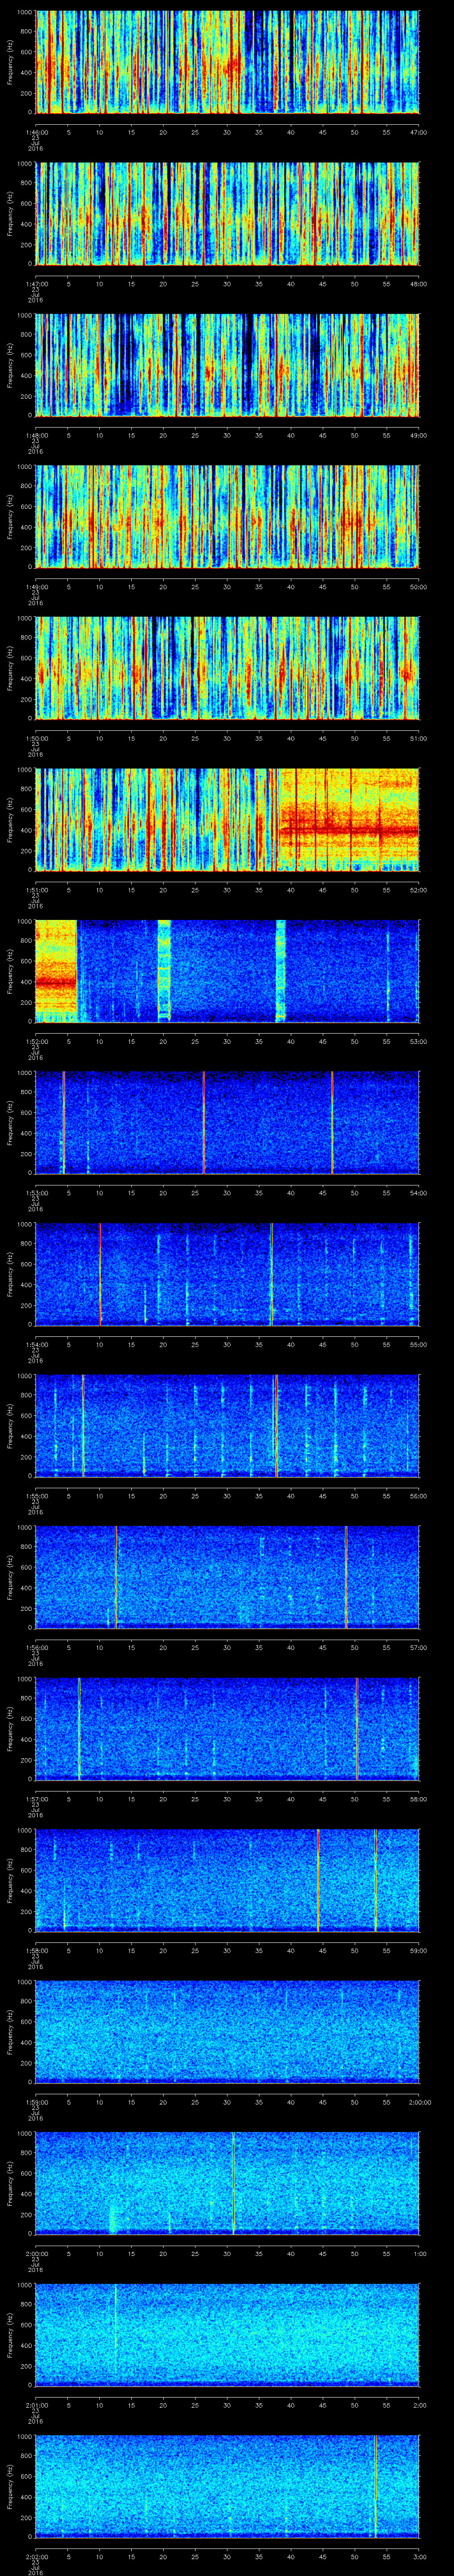The height and width of the screenshot is (2576, 454).
Task: Select the 1:52:00 start time label
Action: tap(36, 1041)
